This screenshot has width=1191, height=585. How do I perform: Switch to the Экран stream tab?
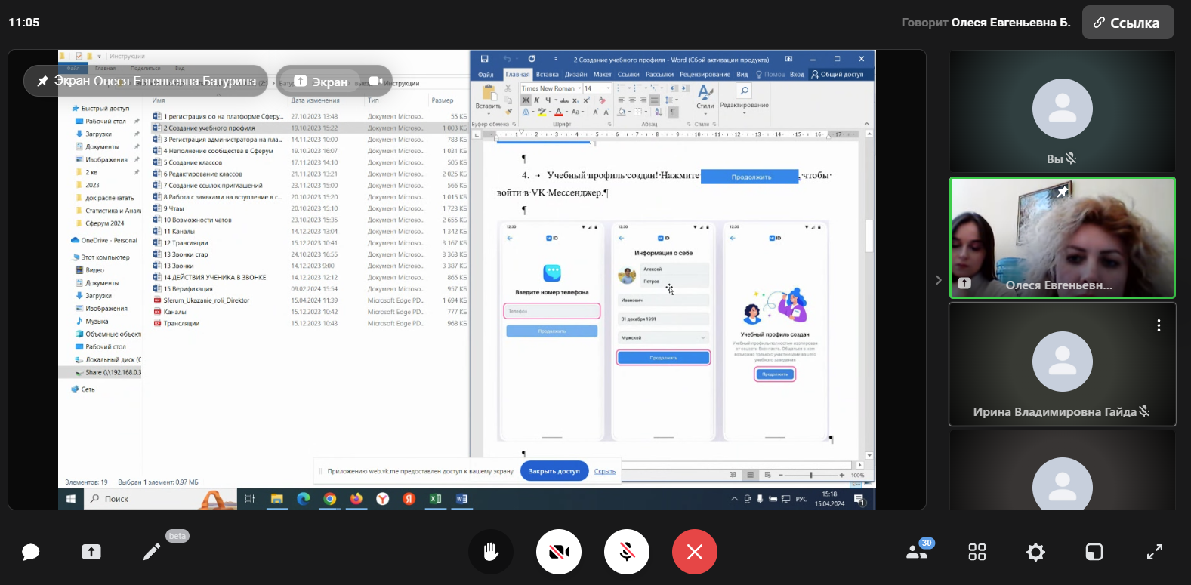click(321, 82)
